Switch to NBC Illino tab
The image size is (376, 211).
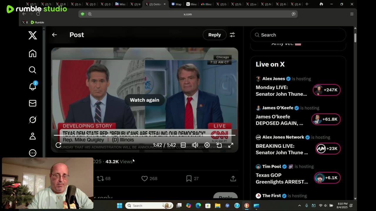(x=207, y=4)
